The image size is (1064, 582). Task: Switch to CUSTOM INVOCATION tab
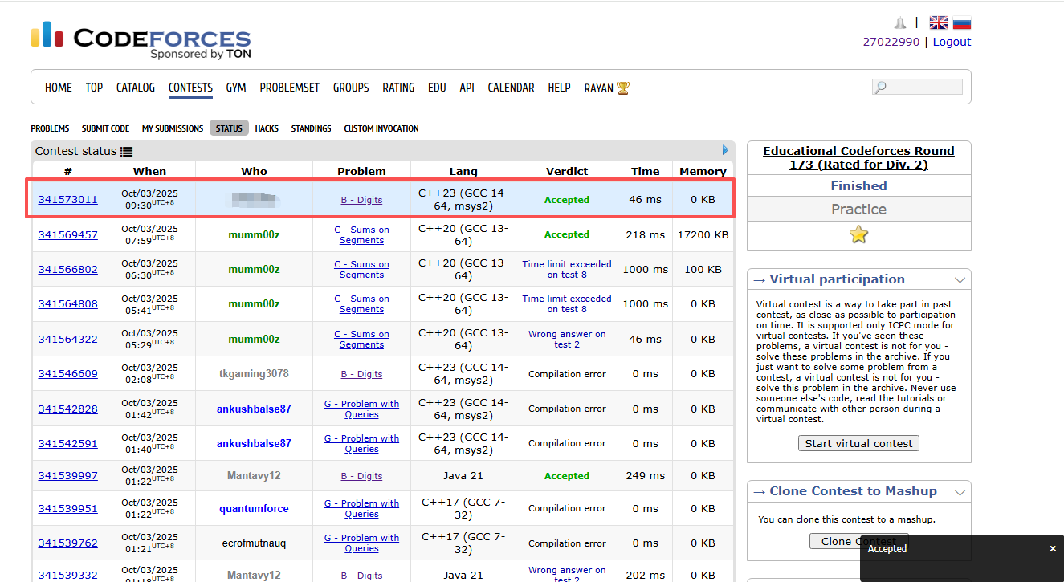pos(381,128)
